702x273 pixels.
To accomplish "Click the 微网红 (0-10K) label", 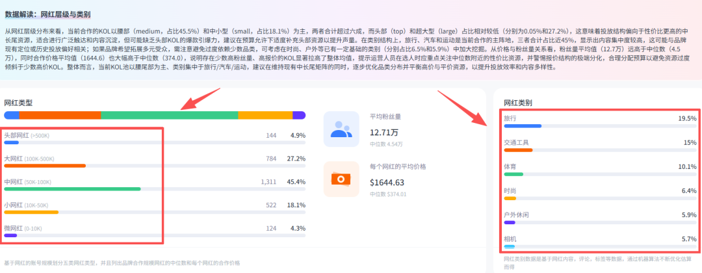I will pyautogui.click(x=23, y=228).
